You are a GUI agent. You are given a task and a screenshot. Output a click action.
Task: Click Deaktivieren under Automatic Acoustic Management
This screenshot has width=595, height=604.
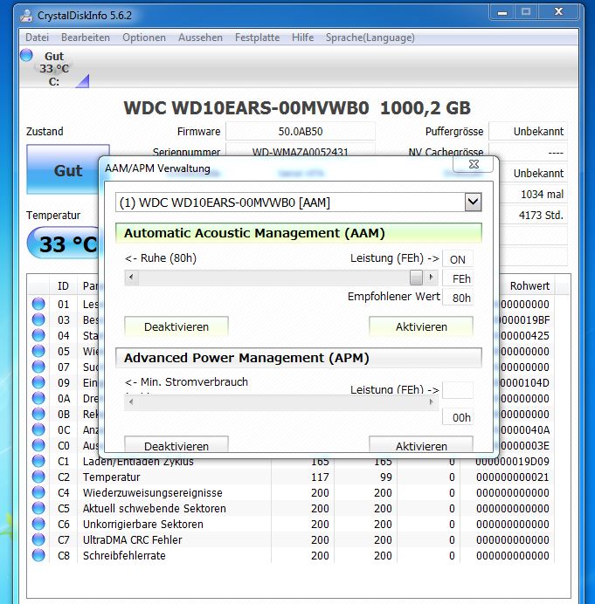[x=176, y=326]
